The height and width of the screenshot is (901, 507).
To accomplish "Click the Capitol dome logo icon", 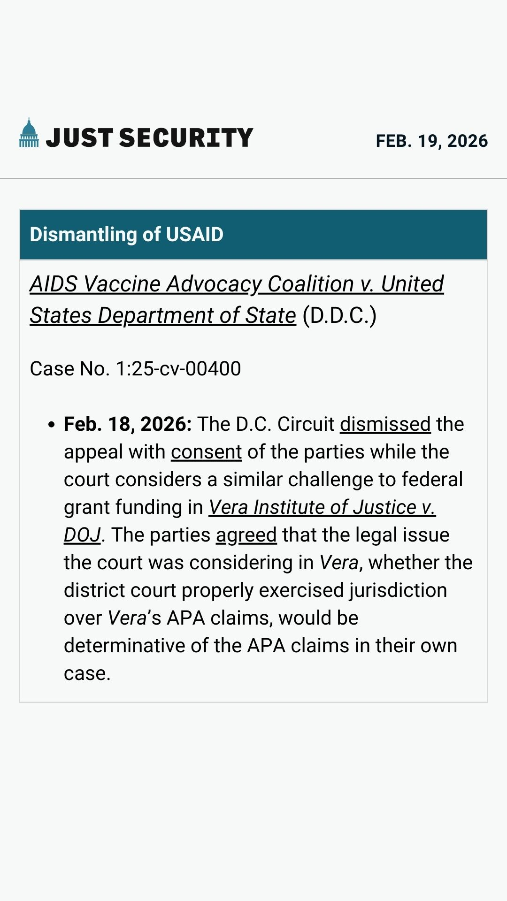I will pos(29,133).
